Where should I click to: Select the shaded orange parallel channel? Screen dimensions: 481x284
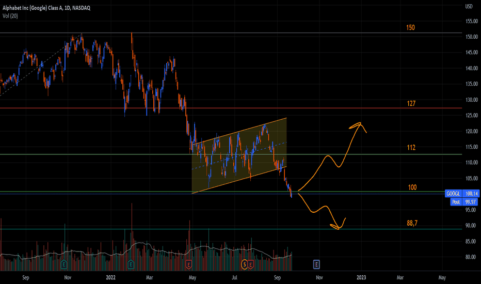point(239,155)
